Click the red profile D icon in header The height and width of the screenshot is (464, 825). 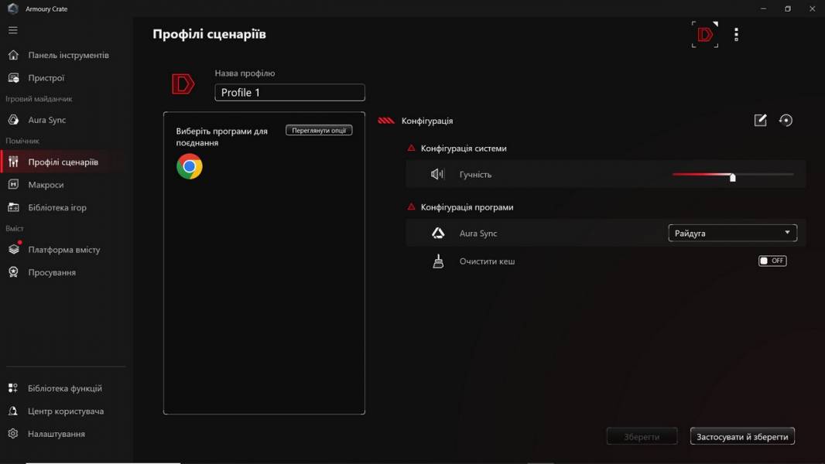click(x=704, y=35)
